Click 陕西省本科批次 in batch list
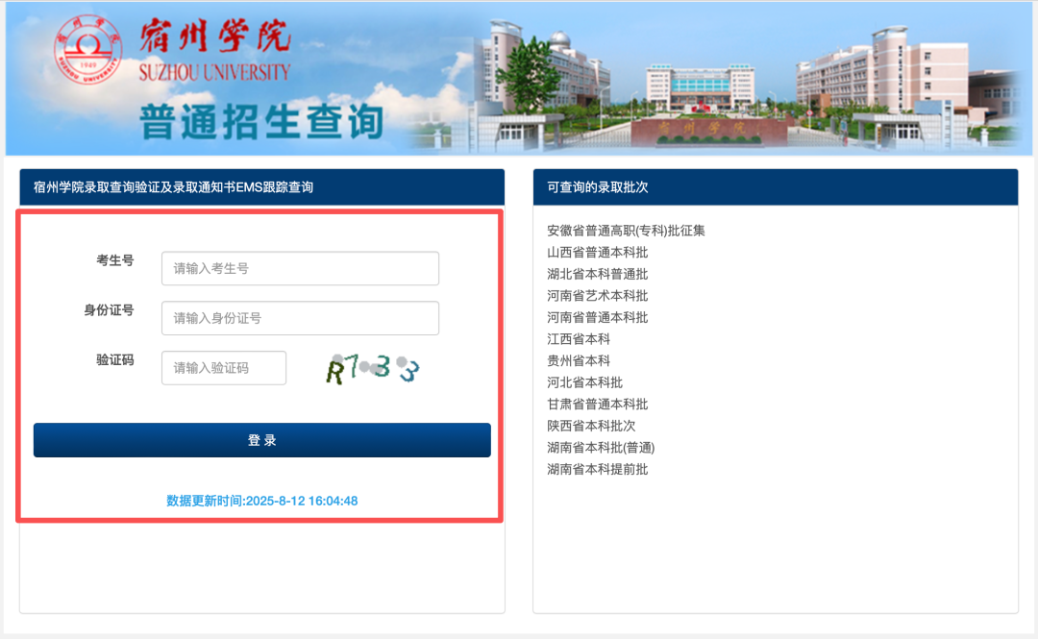Screen dimensions: 1038x639 (x=591, y=426)
